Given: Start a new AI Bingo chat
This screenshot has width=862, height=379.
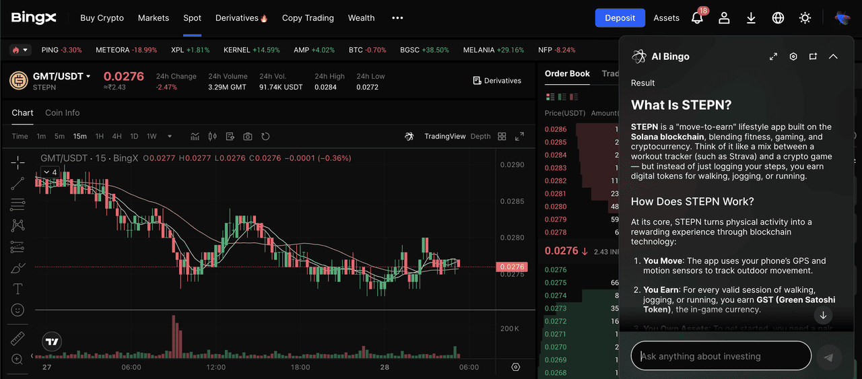Looking at the screenshot, I should 813,57.
